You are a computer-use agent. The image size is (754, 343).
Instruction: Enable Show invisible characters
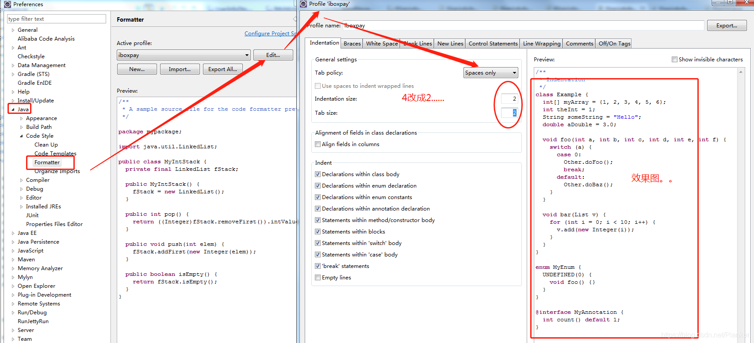click(x=674, y=60)
